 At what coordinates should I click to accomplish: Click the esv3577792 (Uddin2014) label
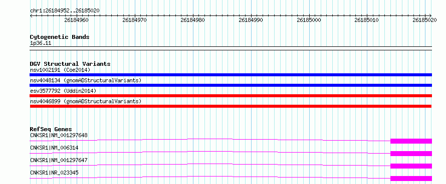tap(63, 91)
